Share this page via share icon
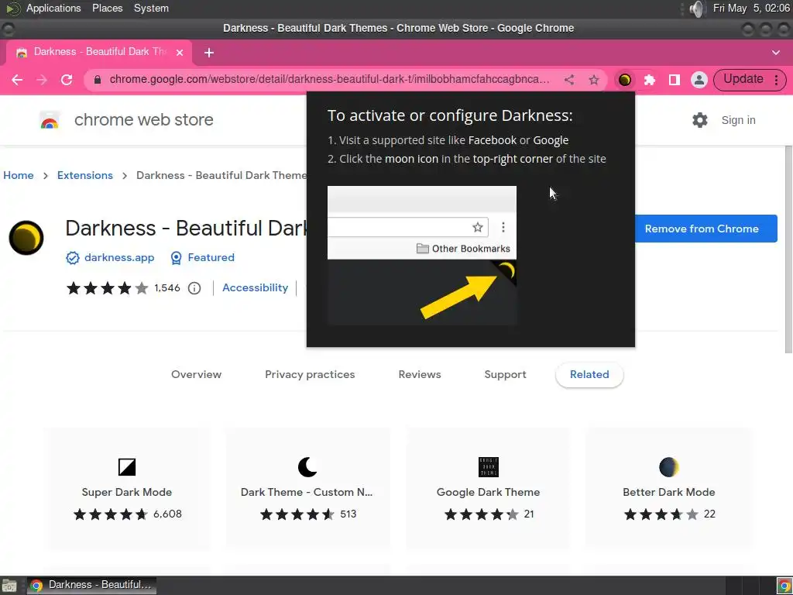Screen dimensions: 793x595 pyautogui.click(x=569, y=80)
